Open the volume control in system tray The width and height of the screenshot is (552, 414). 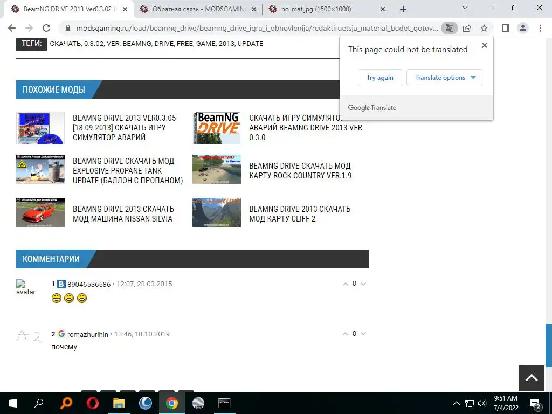[482, 403]
